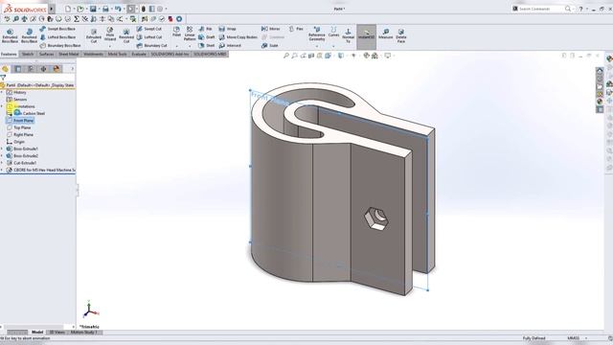The image size is (613, 345).
Task: Expand Boss-Extrude2 feature node
Action: 2,155
